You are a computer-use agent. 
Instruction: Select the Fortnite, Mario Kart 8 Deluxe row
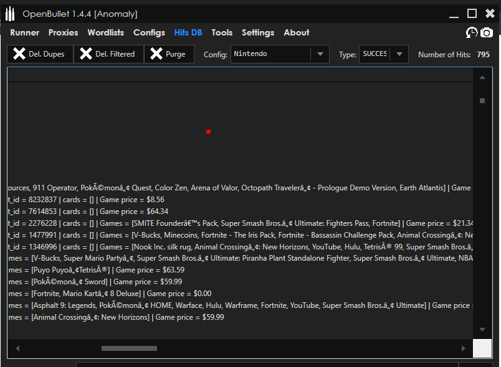[241, 294]
